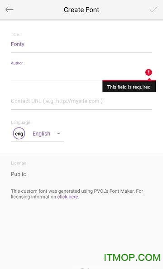
Task: Tap the Language section label
Action: 20,122
